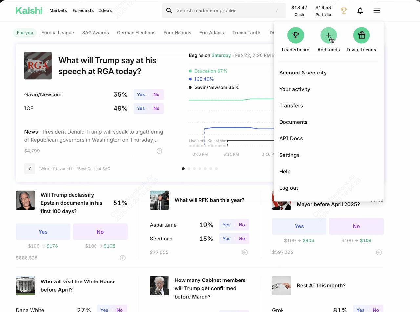Image resolution: width=420 pixels, height=312 pixels.
Task: Open Account & security menu item
Action: [x=303, y=73]
